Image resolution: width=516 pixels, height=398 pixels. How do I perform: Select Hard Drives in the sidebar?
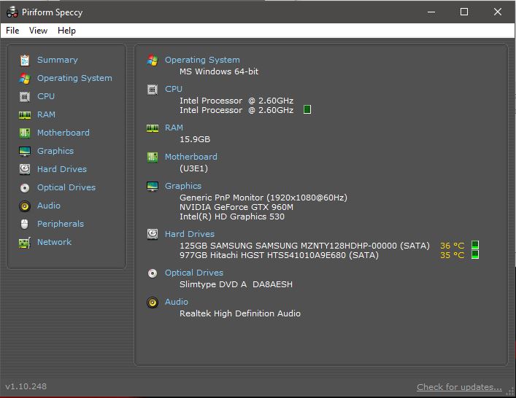click(x=62, y=169)
